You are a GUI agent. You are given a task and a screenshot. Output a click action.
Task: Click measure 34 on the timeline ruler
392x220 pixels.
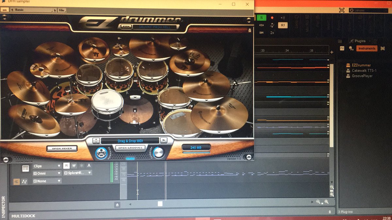tap(287, 51)
